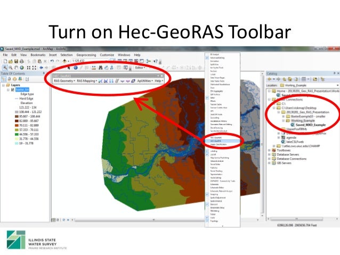Select the Working_Example folder in Catalog
The width and height of the screenshot is (340, 255).
[303, 121]
